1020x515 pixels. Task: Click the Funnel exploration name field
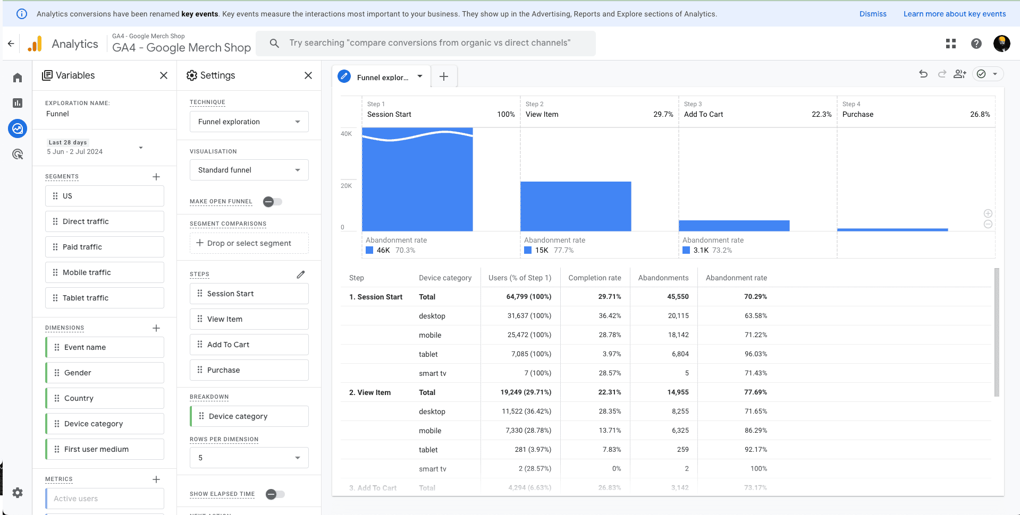pos(58,114)
